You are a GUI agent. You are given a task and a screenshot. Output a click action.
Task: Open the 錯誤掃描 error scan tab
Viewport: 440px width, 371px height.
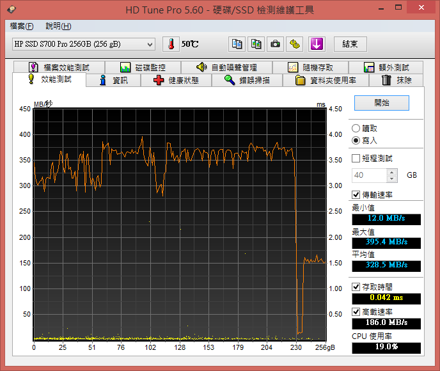click(x=247, y=81)
